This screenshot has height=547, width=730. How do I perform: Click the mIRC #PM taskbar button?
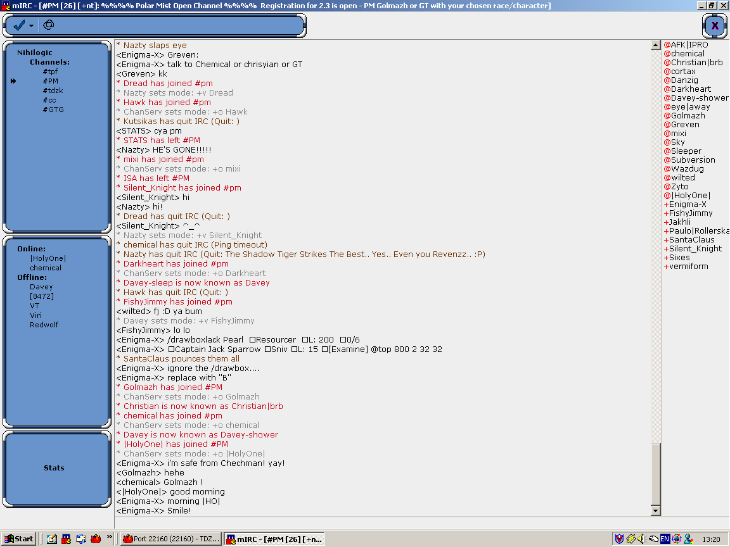[x=274, y=539]
